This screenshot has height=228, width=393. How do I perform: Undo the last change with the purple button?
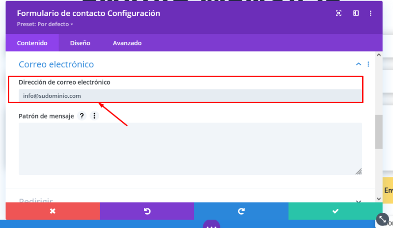point(147,211)
